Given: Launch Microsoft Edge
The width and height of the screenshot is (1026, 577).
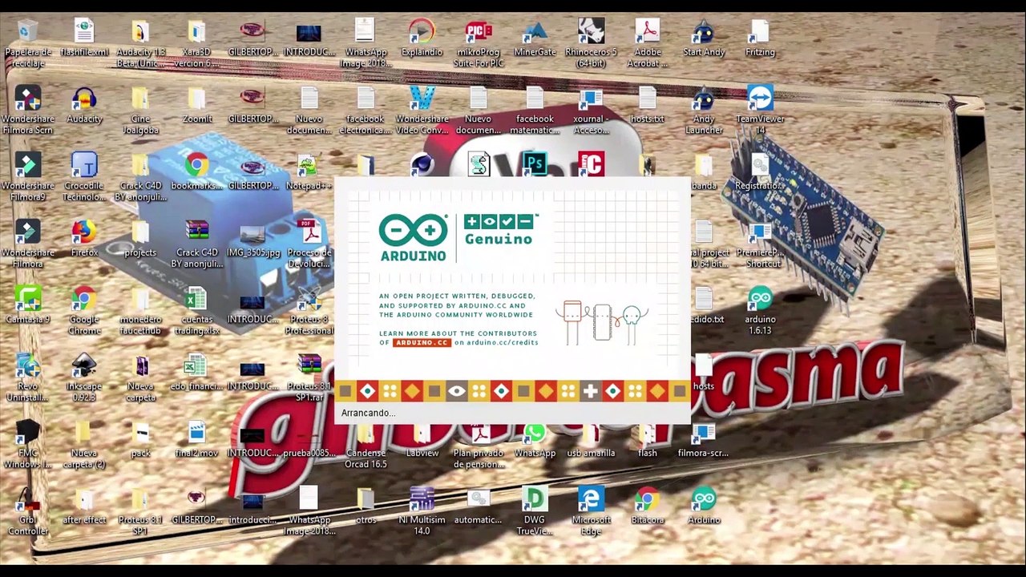Looking at the screenshot, I should click(x=591, y=511).
